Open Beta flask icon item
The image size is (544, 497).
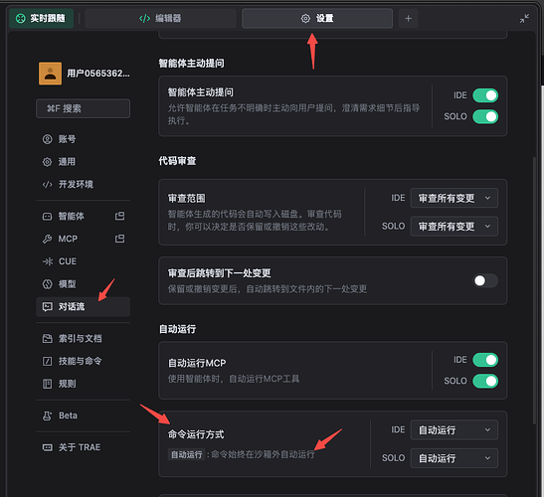coord(47,415)
